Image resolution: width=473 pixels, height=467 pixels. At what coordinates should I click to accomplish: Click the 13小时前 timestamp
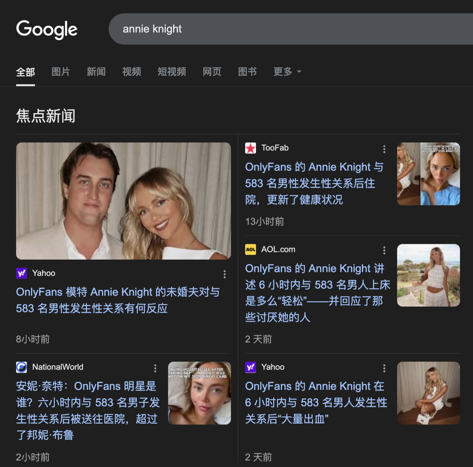(x=265, y=222)
